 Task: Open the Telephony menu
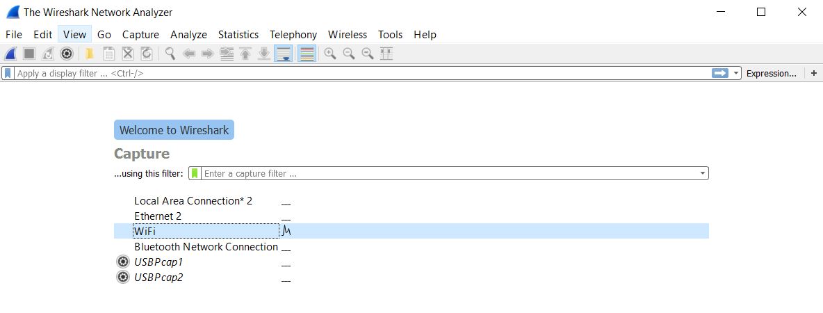point(293,35)
